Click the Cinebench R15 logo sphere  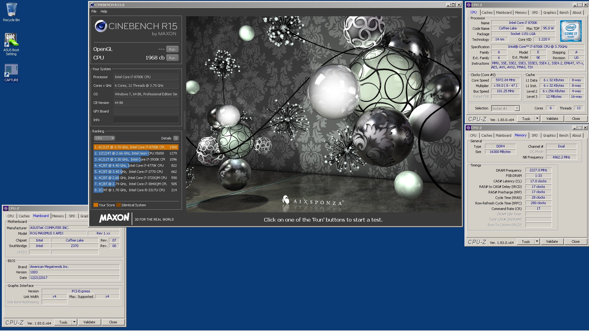coord(101,26)
